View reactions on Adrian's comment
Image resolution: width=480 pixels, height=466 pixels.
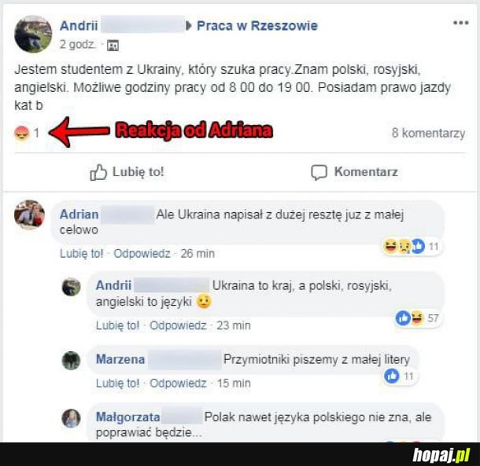411,246
